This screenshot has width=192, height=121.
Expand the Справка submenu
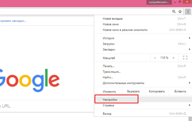pos(143,105)
